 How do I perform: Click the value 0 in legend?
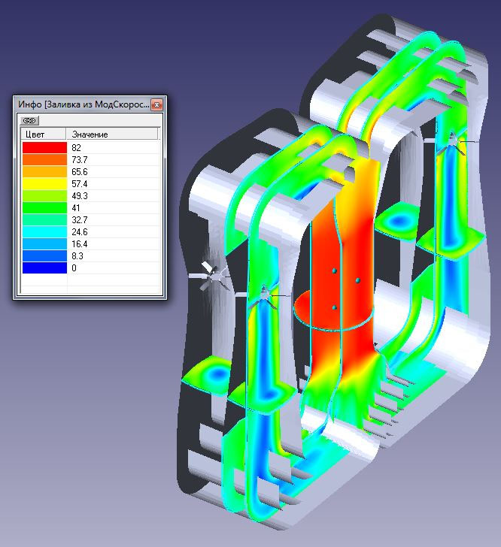pos(74,268)
